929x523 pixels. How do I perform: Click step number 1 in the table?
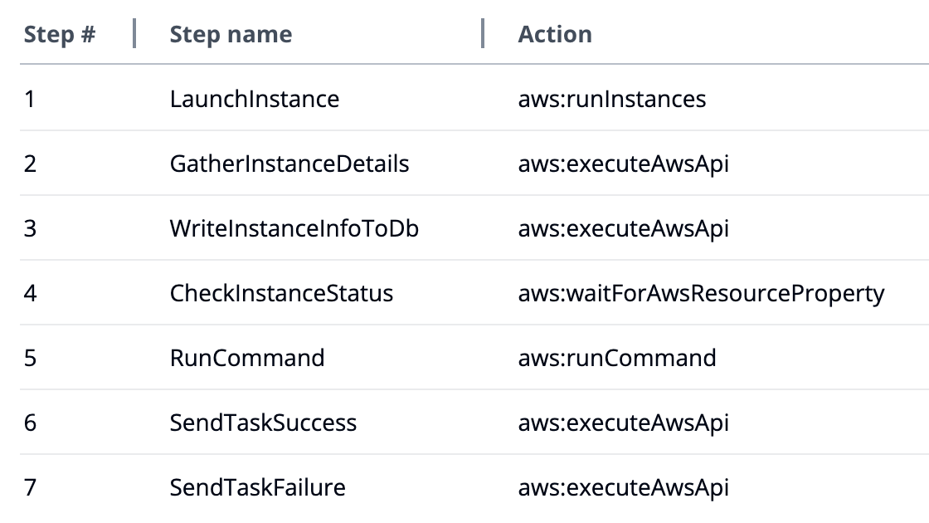[30, 100]
